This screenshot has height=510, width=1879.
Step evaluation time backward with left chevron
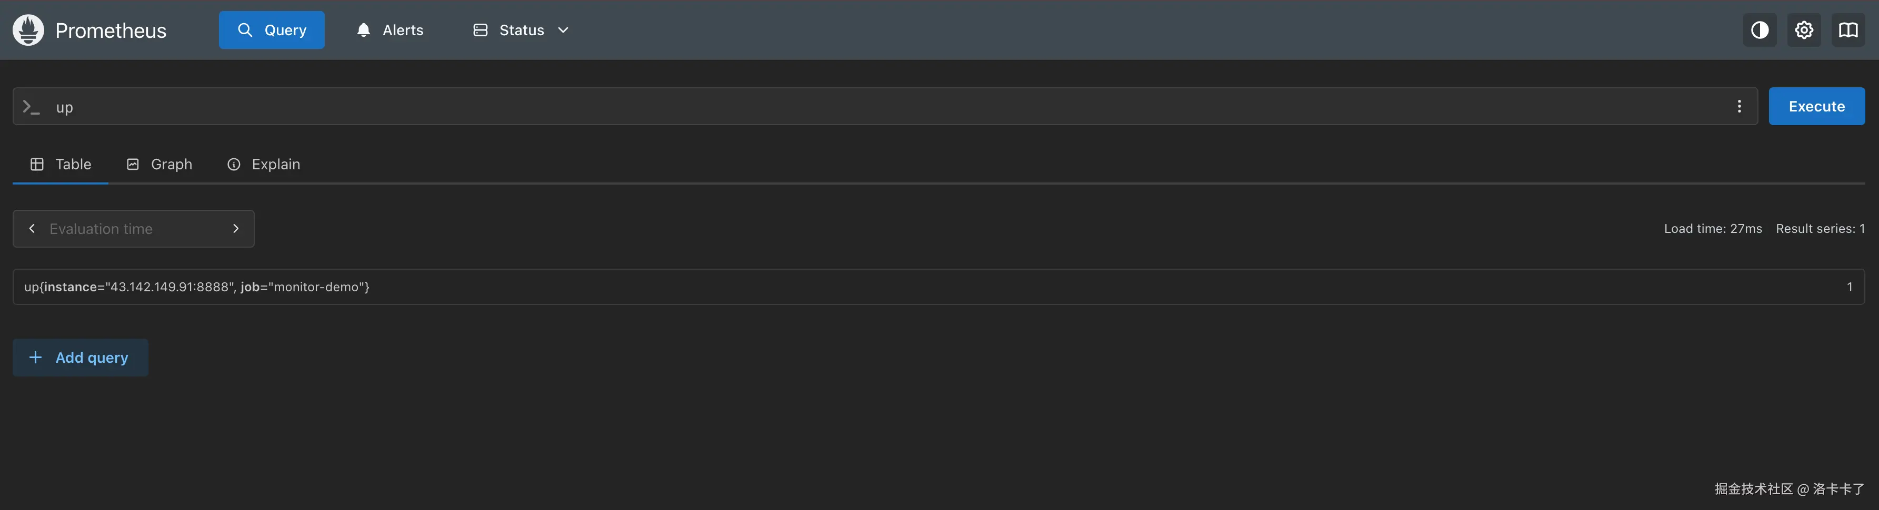tap(32, 229)
